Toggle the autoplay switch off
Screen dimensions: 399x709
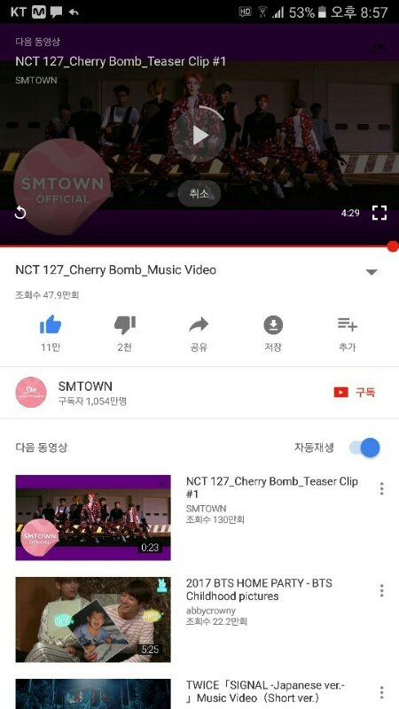coord(364,448)
